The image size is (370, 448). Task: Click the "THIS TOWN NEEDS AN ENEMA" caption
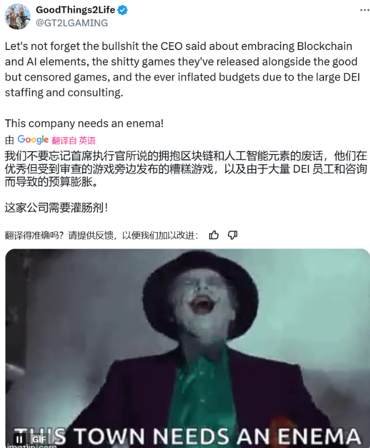188,436
